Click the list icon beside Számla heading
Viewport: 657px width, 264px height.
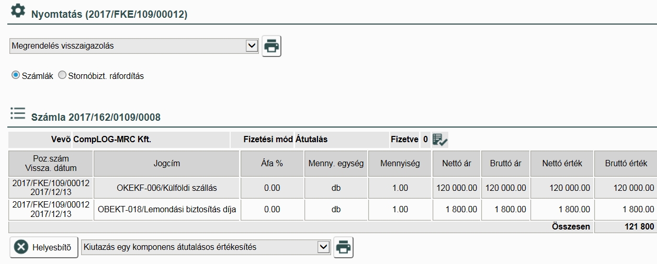(17, 113)
